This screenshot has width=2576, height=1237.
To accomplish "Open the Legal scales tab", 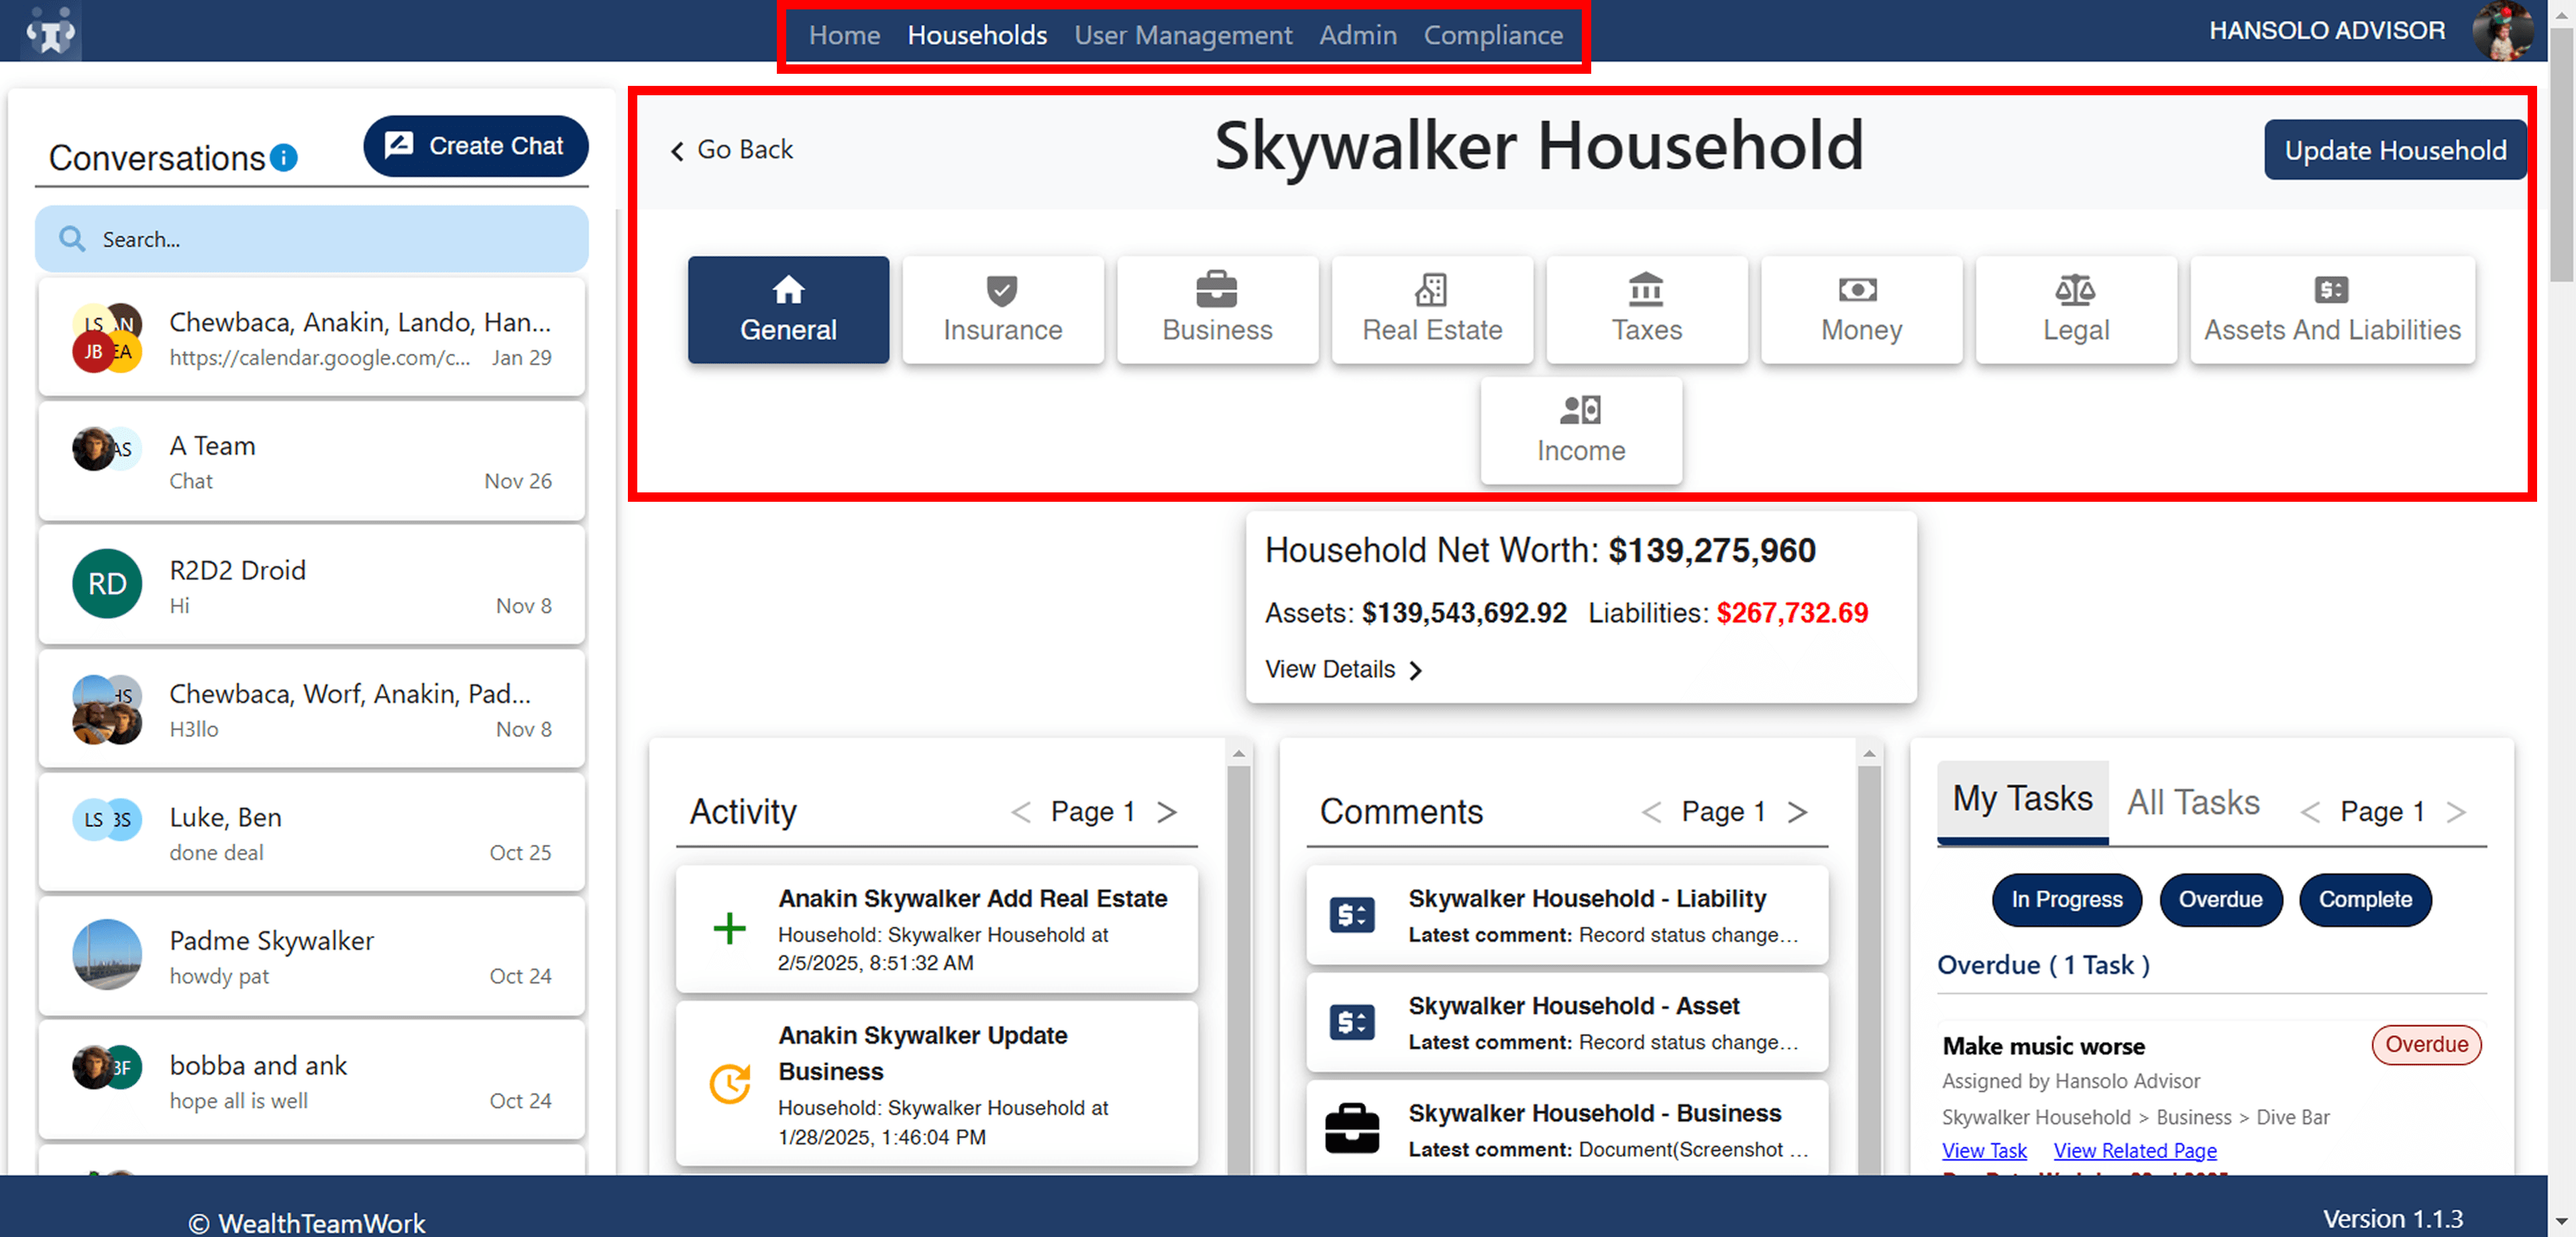I will 2076,310.
